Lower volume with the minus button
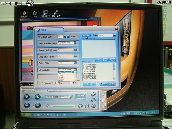The width and height of the screenshot is (172, 129). tap(27, 106)
